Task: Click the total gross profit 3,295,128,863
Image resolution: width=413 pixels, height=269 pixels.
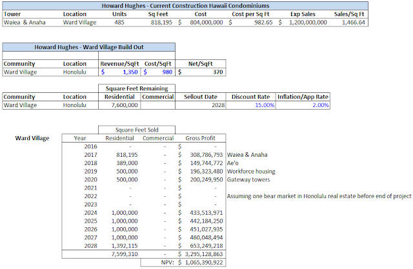Action: coord(204,254)
